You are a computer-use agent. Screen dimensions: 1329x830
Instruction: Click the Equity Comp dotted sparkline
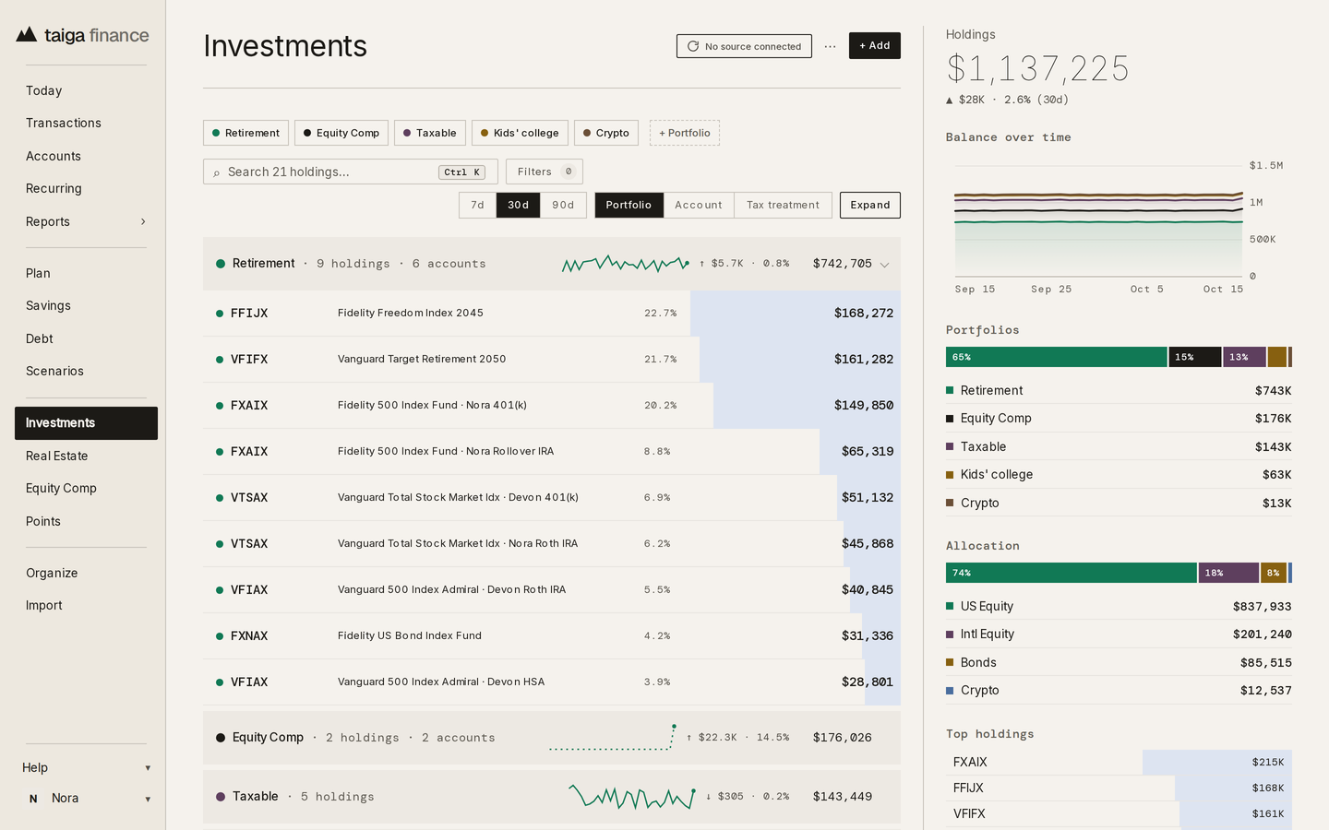(613, 738)
